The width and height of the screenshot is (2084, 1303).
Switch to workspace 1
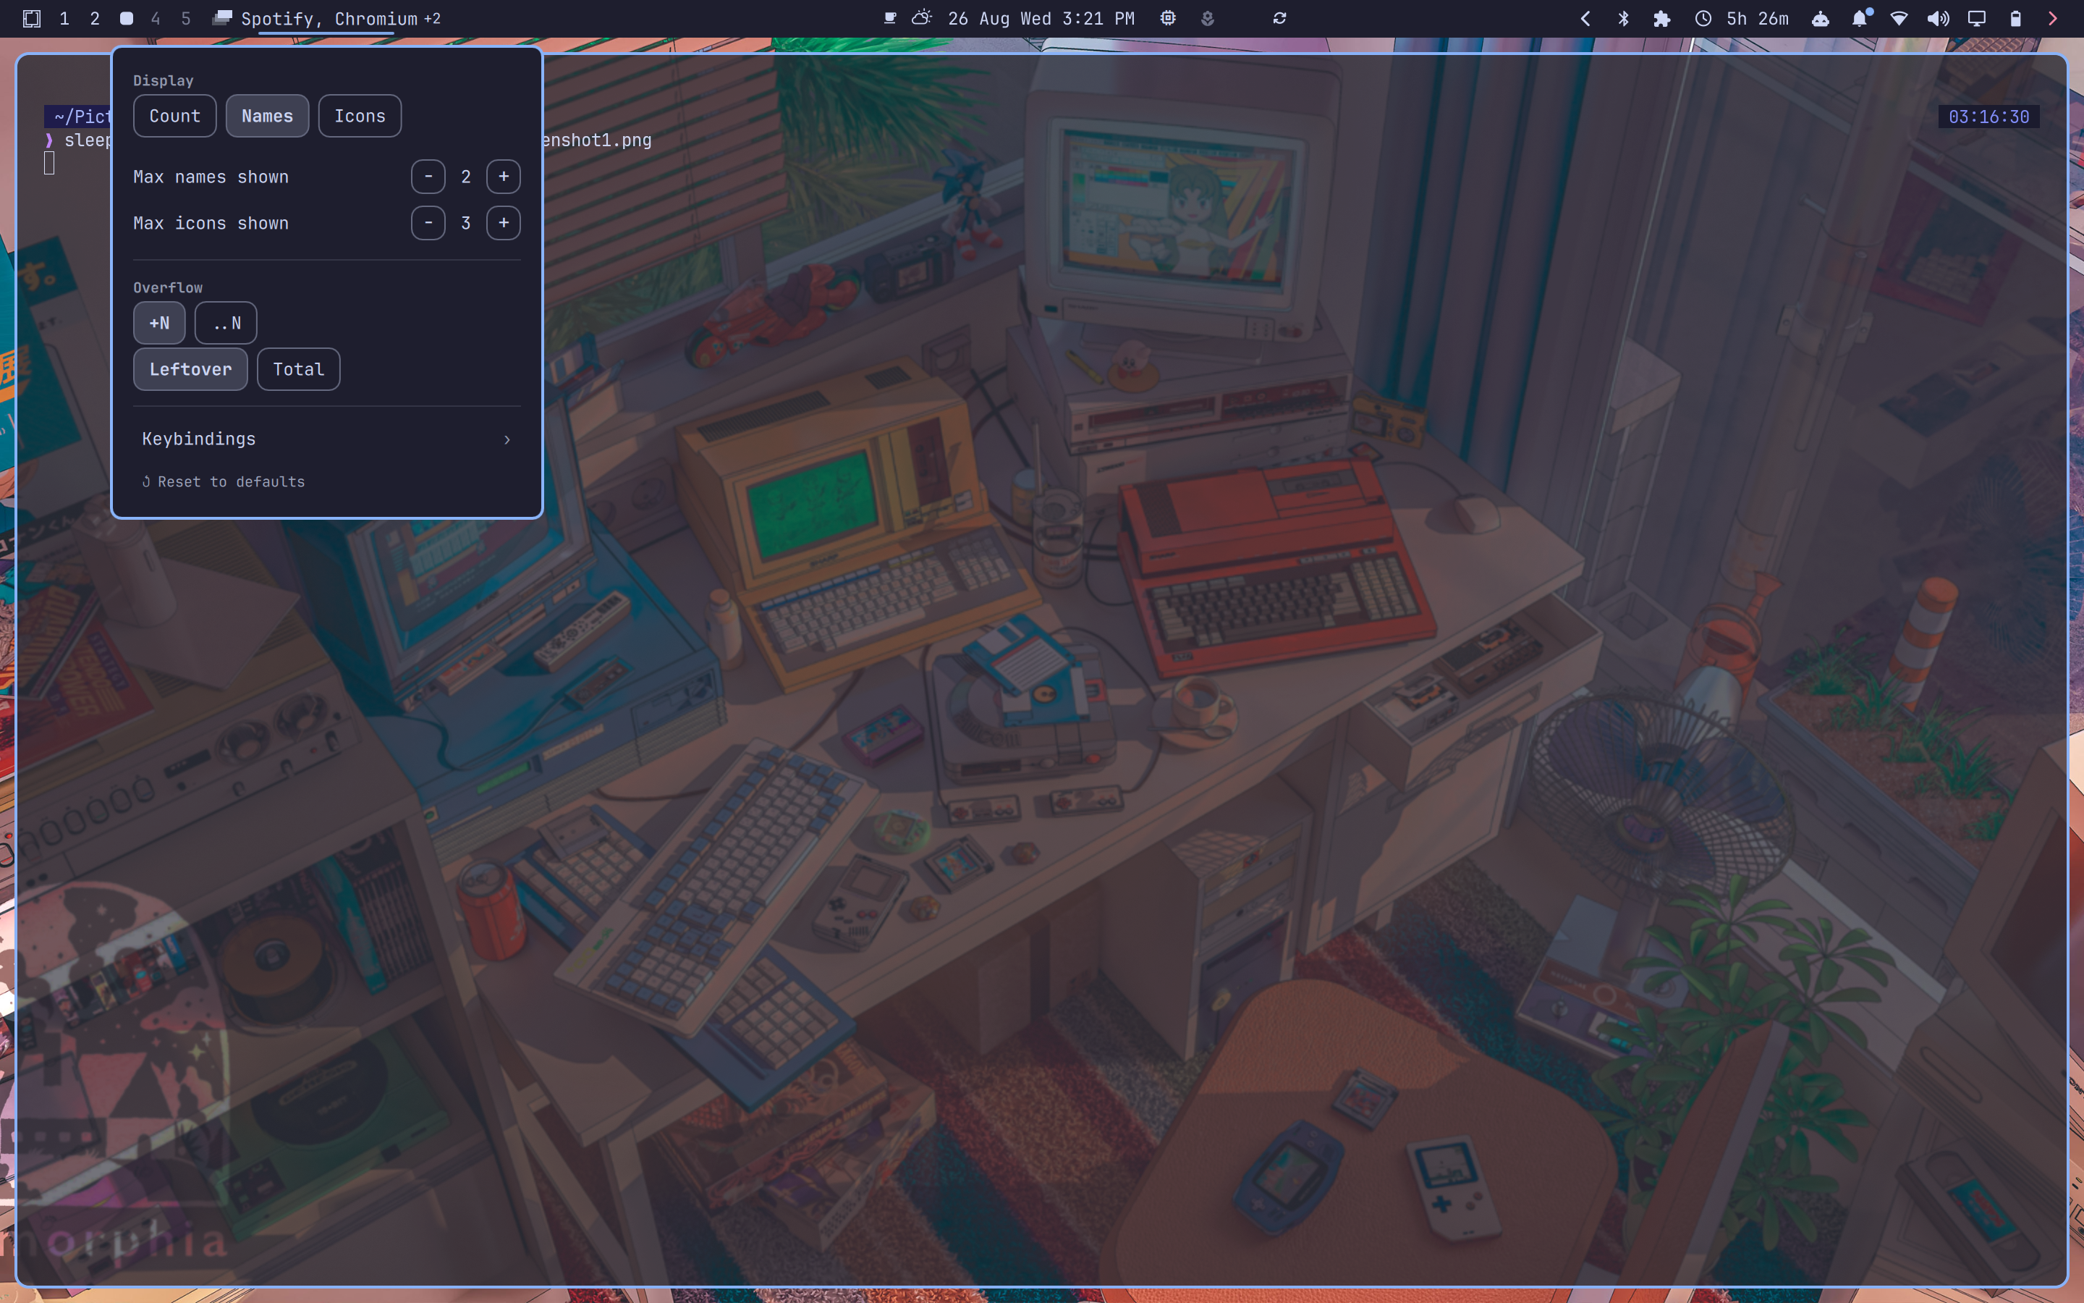(x=64, y=18)
